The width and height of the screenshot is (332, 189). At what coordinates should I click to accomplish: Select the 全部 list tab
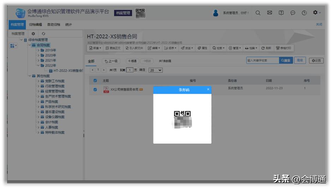point(91,61)
